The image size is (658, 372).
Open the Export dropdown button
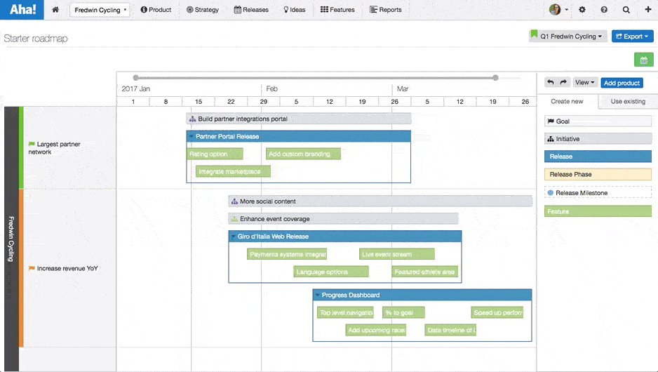(632, 36)
